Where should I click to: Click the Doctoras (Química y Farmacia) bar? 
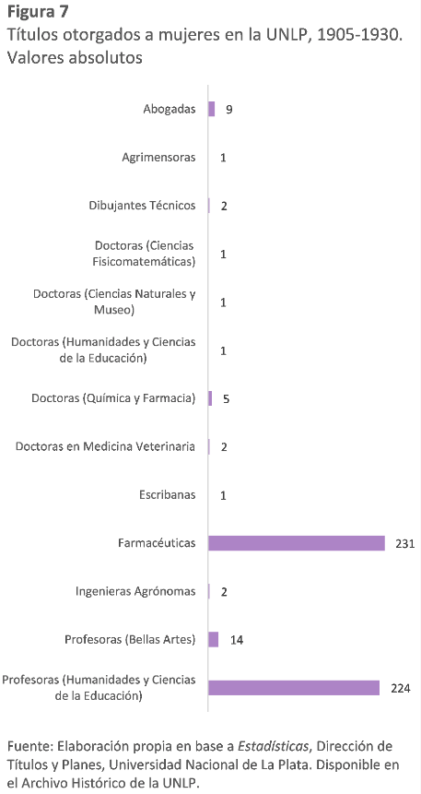click(210, 398)
